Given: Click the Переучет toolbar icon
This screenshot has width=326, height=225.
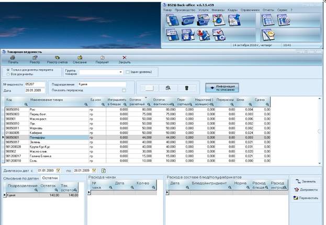Looking at the screenshot, I should (x=103, y=57).
